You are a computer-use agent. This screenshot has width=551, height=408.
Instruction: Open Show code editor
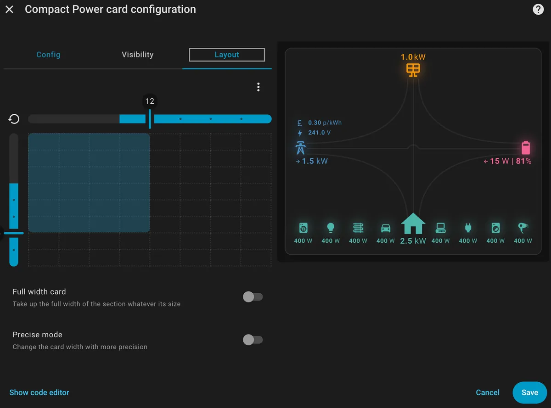[39, 392]
